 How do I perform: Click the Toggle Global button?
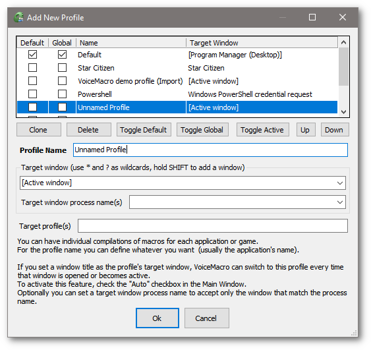point(202,130)
